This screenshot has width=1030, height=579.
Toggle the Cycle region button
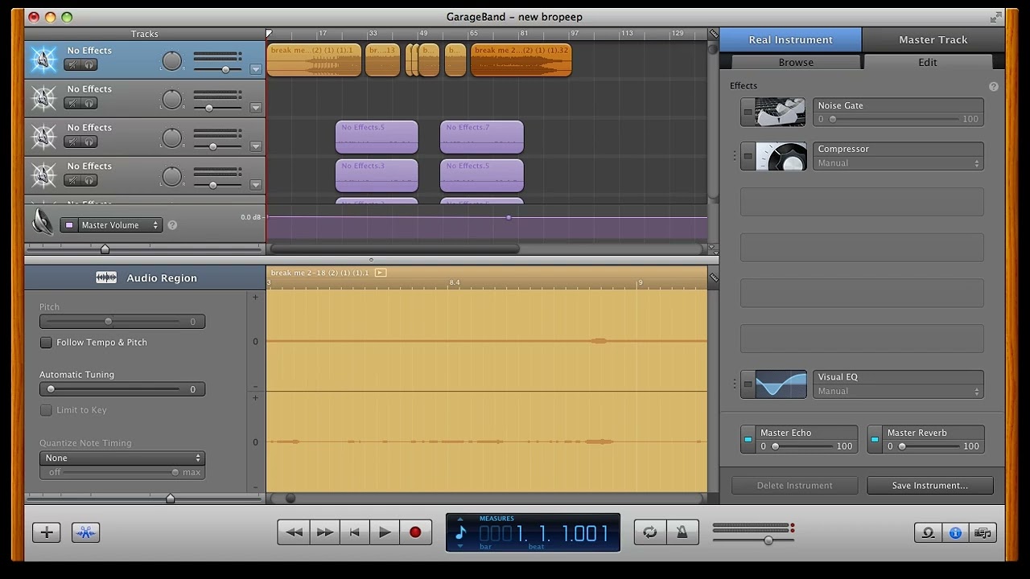[650, 532]
